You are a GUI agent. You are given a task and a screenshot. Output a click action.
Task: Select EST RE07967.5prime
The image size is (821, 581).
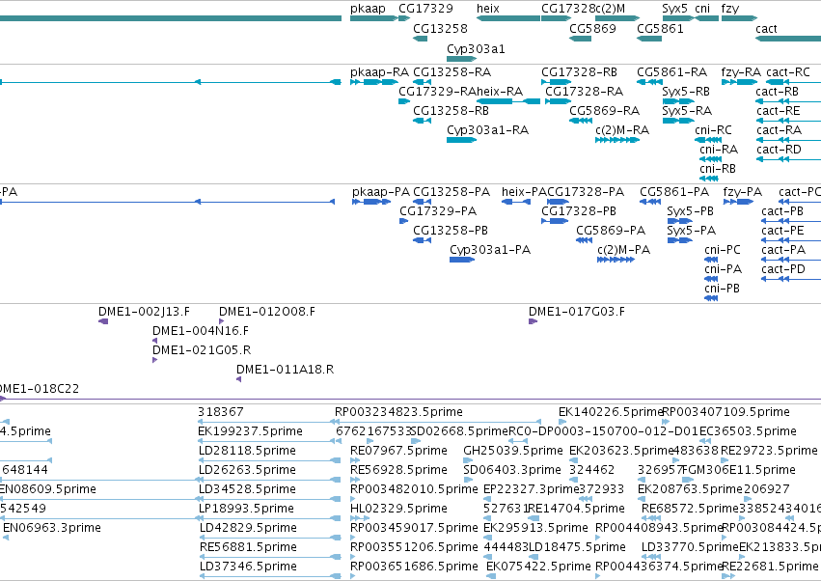click(x=355, y=460)
